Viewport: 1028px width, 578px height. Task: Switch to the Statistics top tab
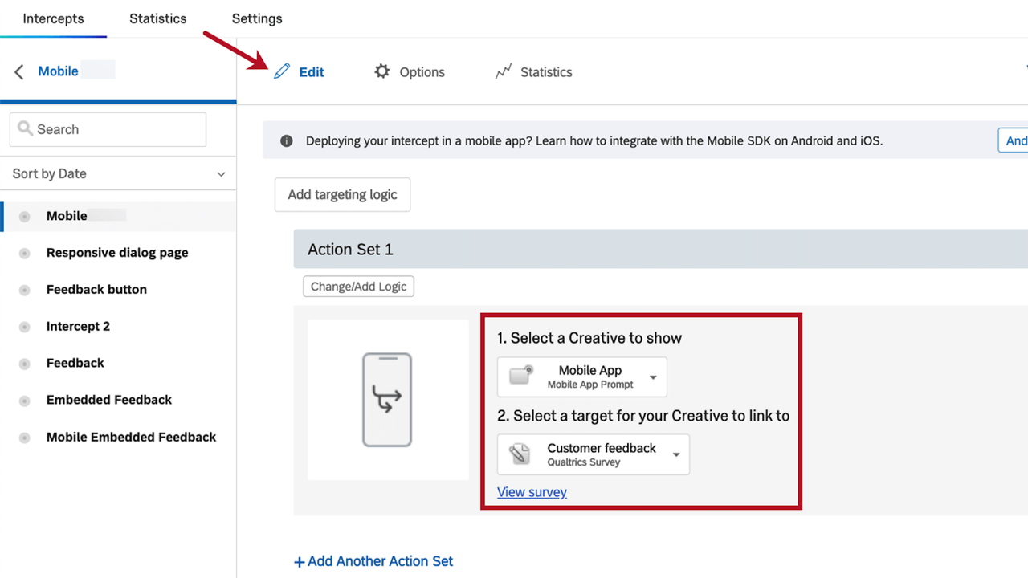157,18
